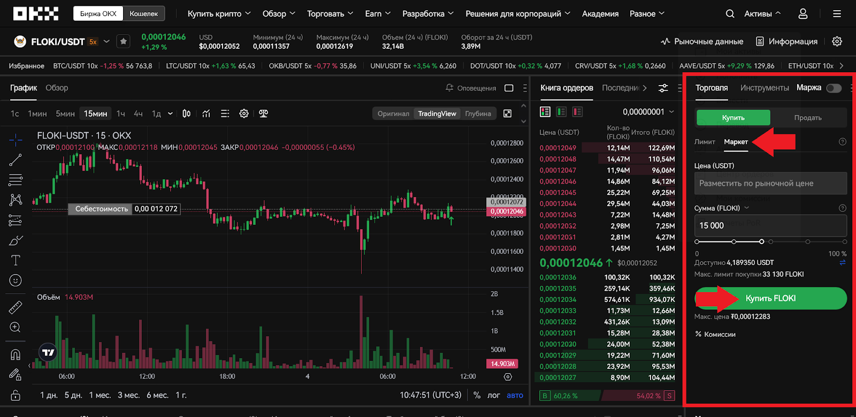Toggle the Маржа margin switch
Screen dimensions: 856x417
(834, 88)
